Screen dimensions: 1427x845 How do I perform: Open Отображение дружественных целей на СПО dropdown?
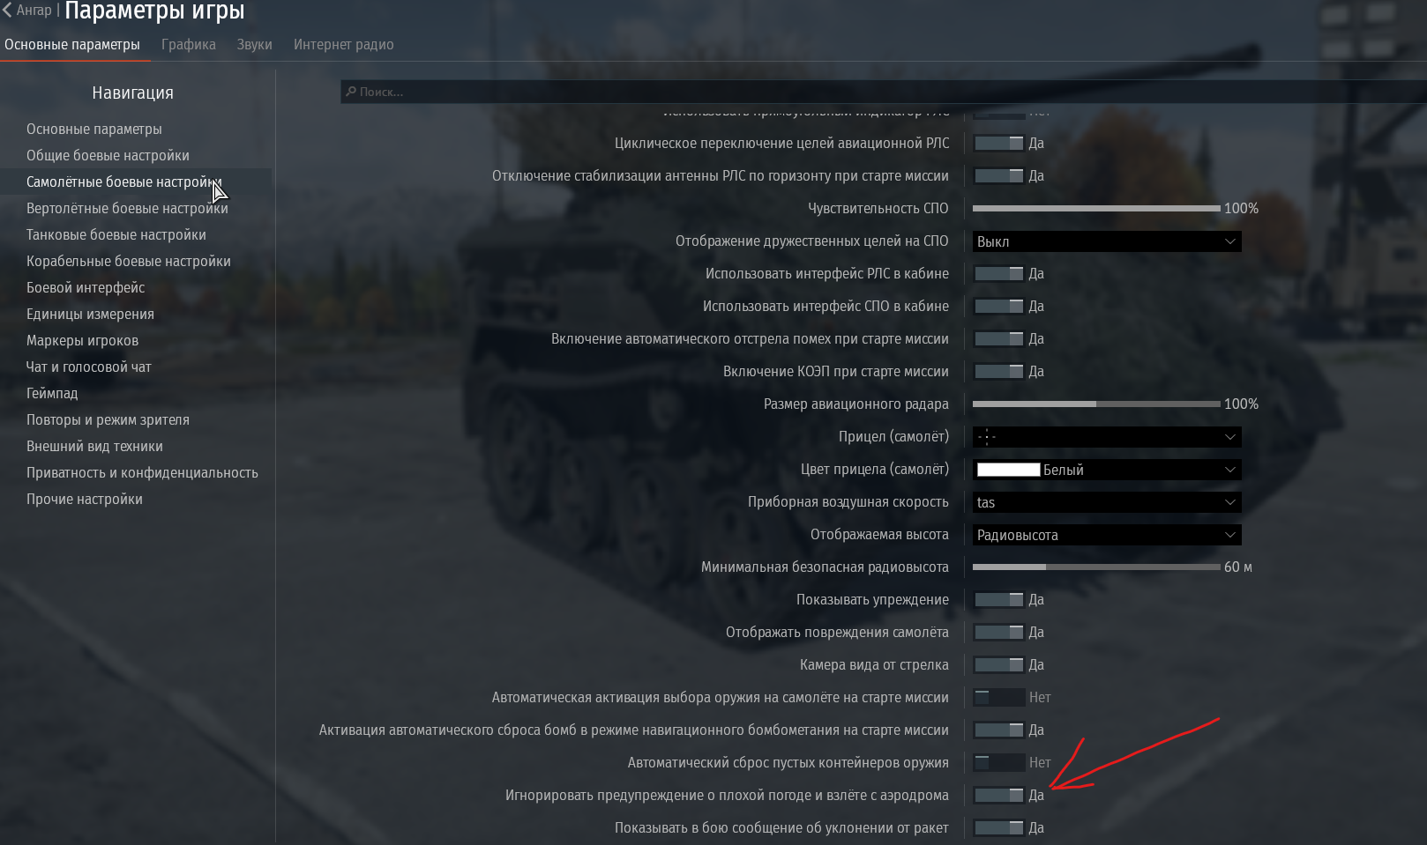[1107, 241]
